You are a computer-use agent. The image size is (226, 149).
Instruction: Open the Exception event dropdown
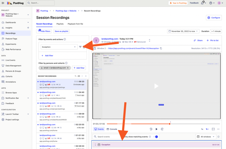pyautogui.click(x=59, y=47)
